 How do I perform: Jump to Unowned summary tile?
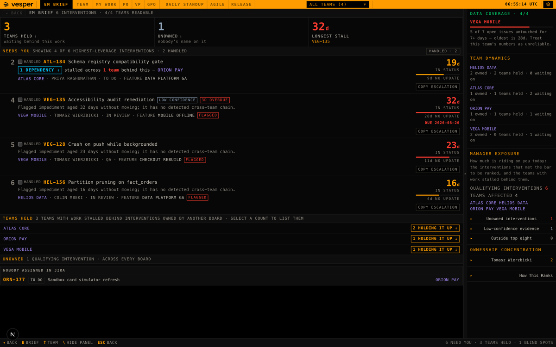click(231, 32)
